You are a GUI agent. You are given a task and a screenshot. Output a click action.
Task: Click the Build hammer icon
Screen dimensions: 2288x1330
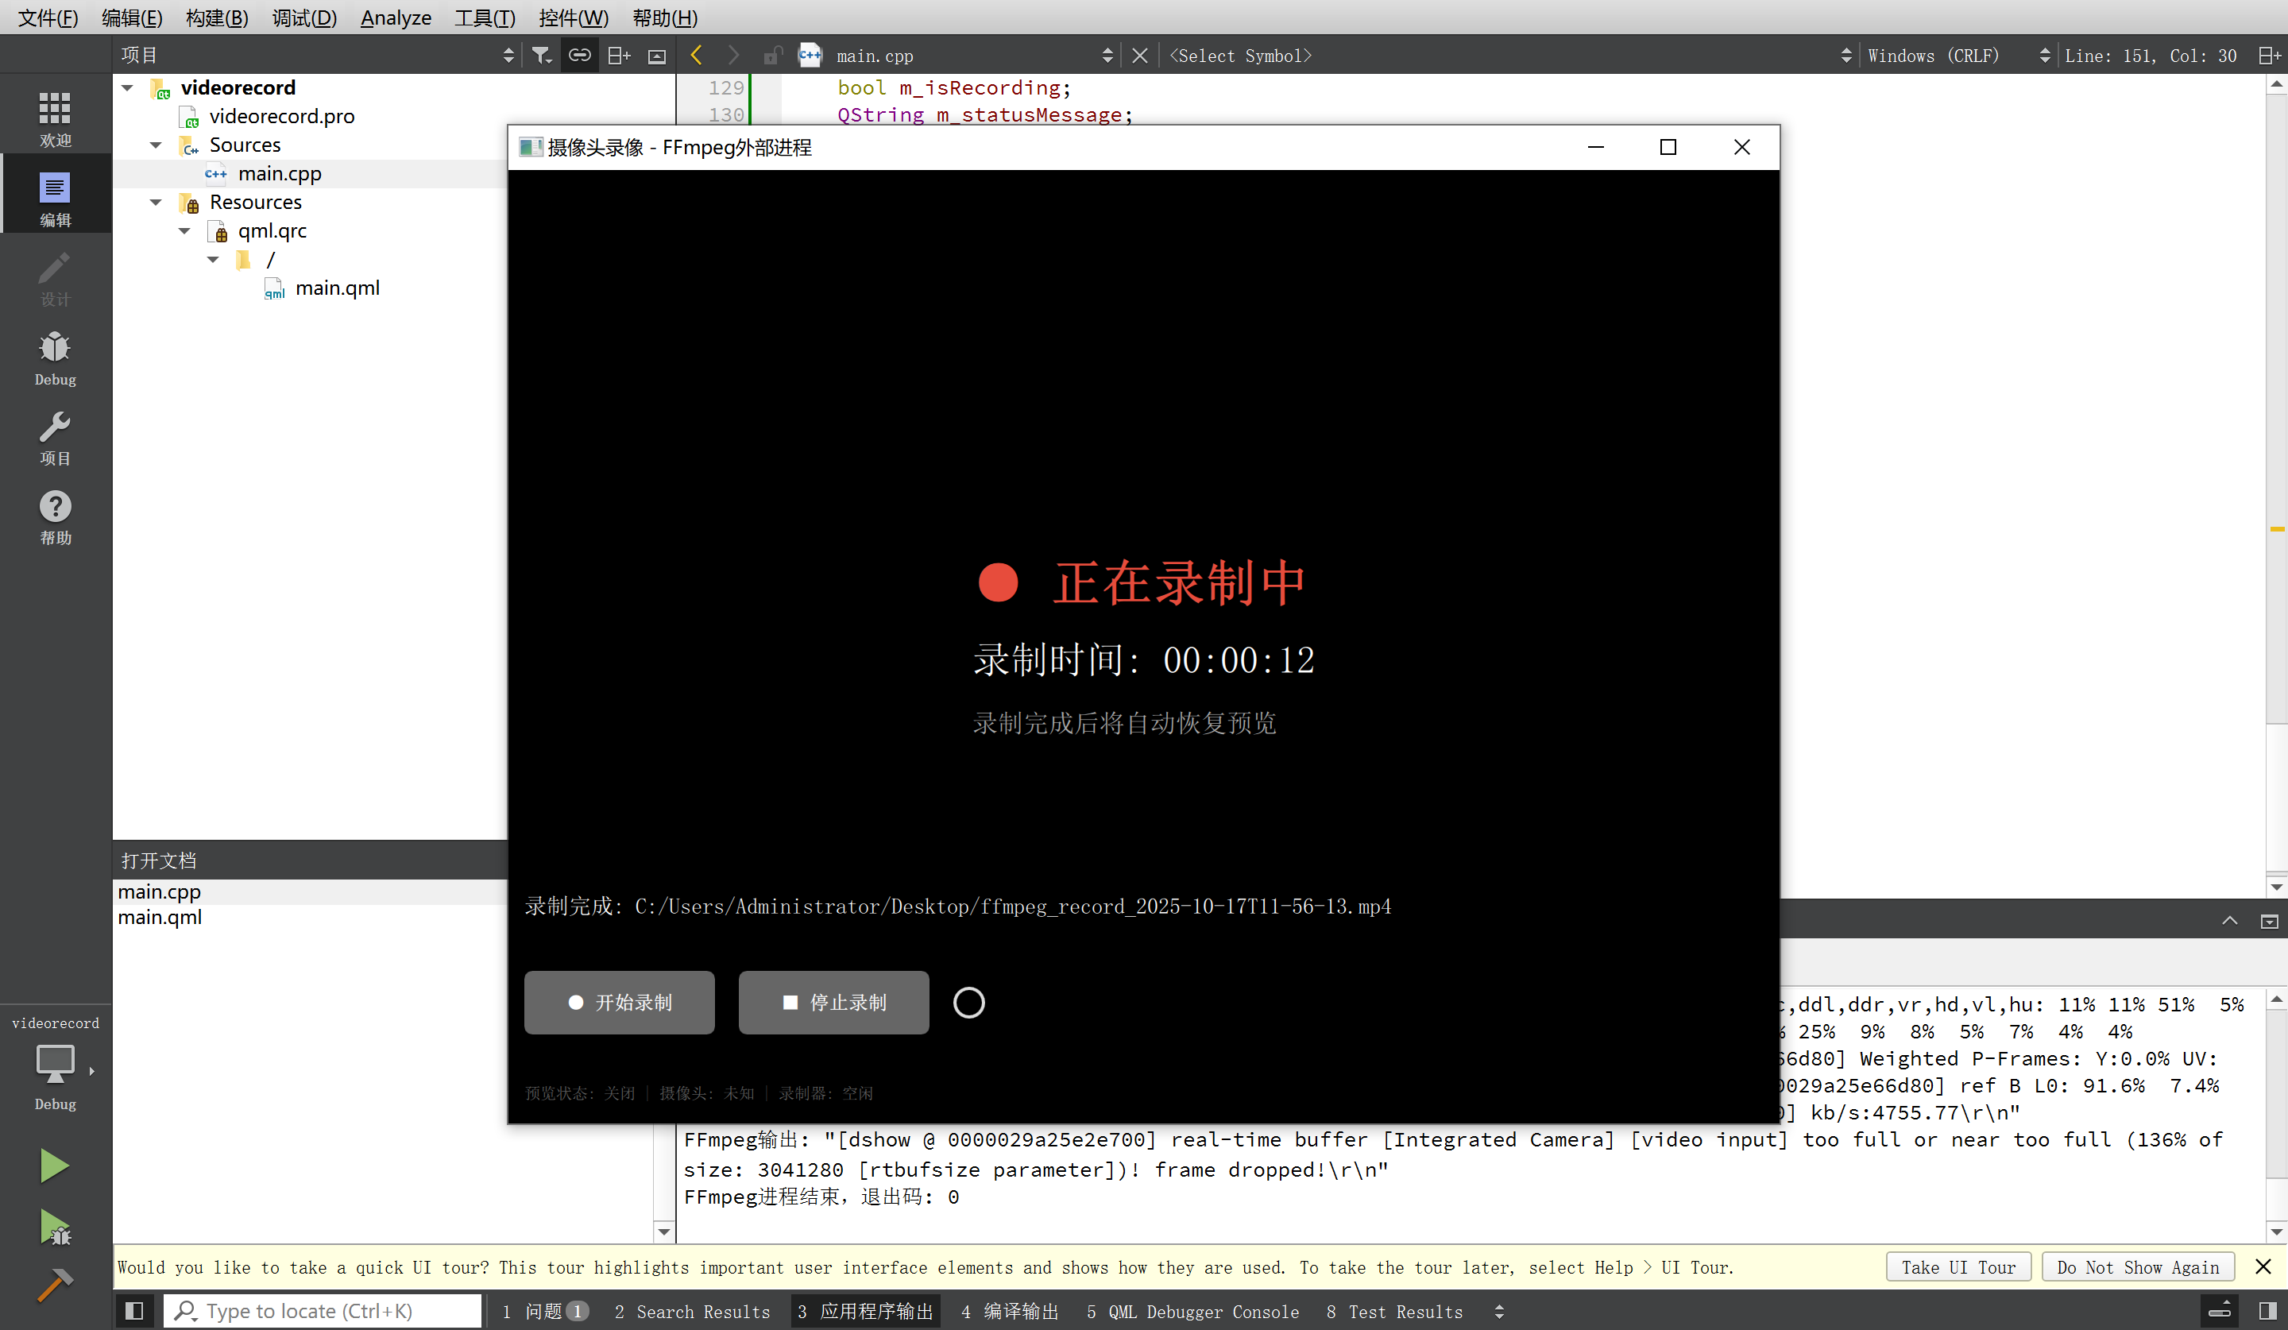(55, 1285)
